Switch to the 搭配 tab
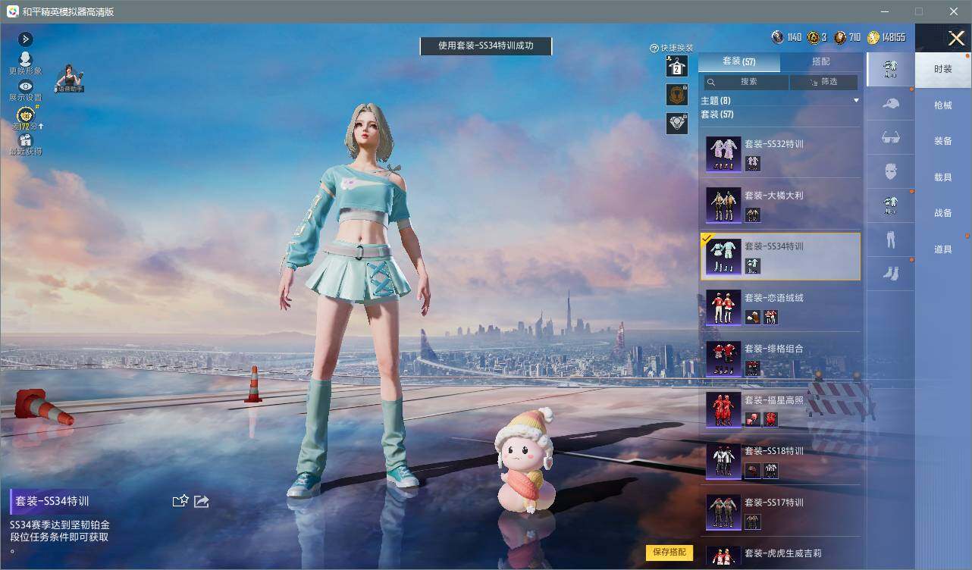The width and height of the screenshot is (972, 570). pyautogui.click(x=820, y=61)
